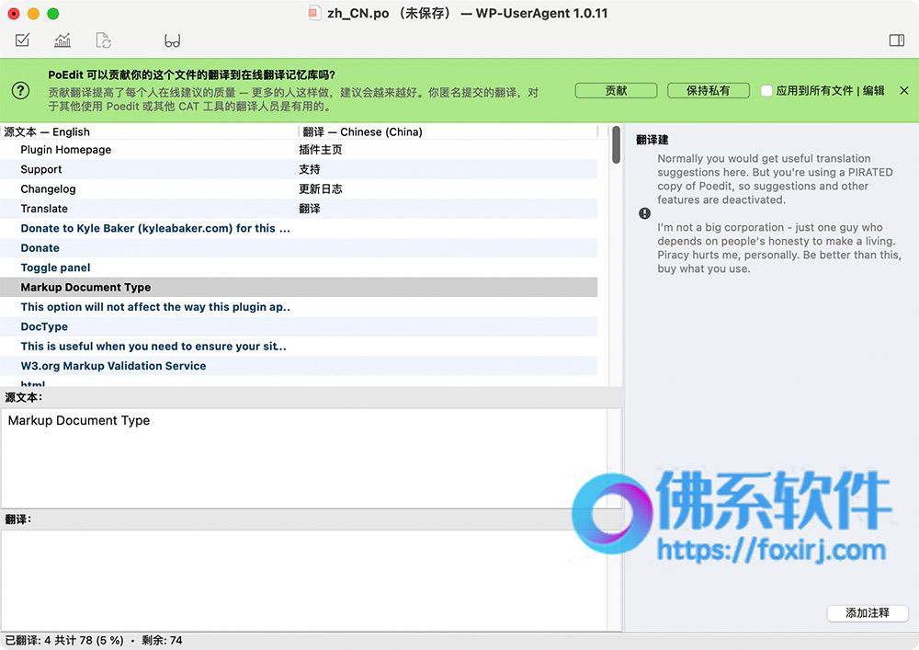
Task: Toggle the sidebar panel icon
Action: coord(897,40)
